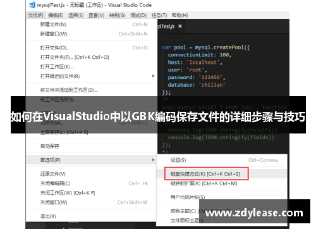Expand the 打开最近的文件(R) submenu arrow
The height and width of the screenshot is (229, 316).
tap(154, 76)
